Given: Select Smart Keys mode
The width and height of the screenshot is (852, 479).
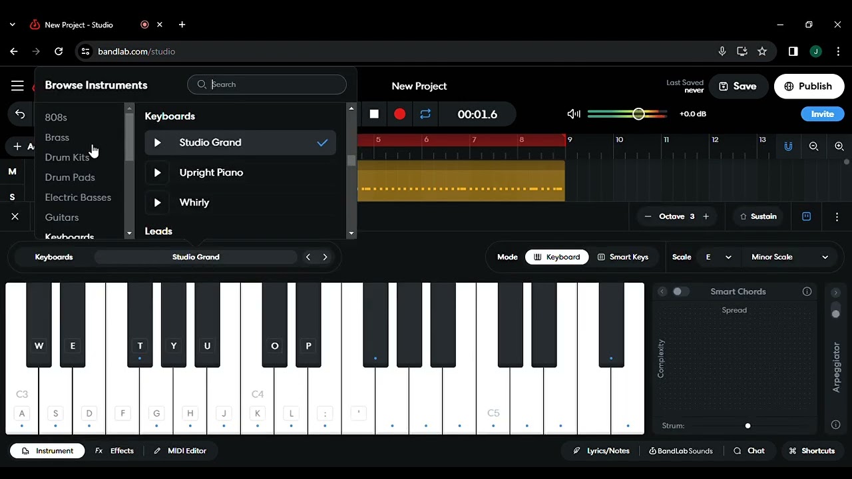Looking at the screenshot, I should (623, 257).
